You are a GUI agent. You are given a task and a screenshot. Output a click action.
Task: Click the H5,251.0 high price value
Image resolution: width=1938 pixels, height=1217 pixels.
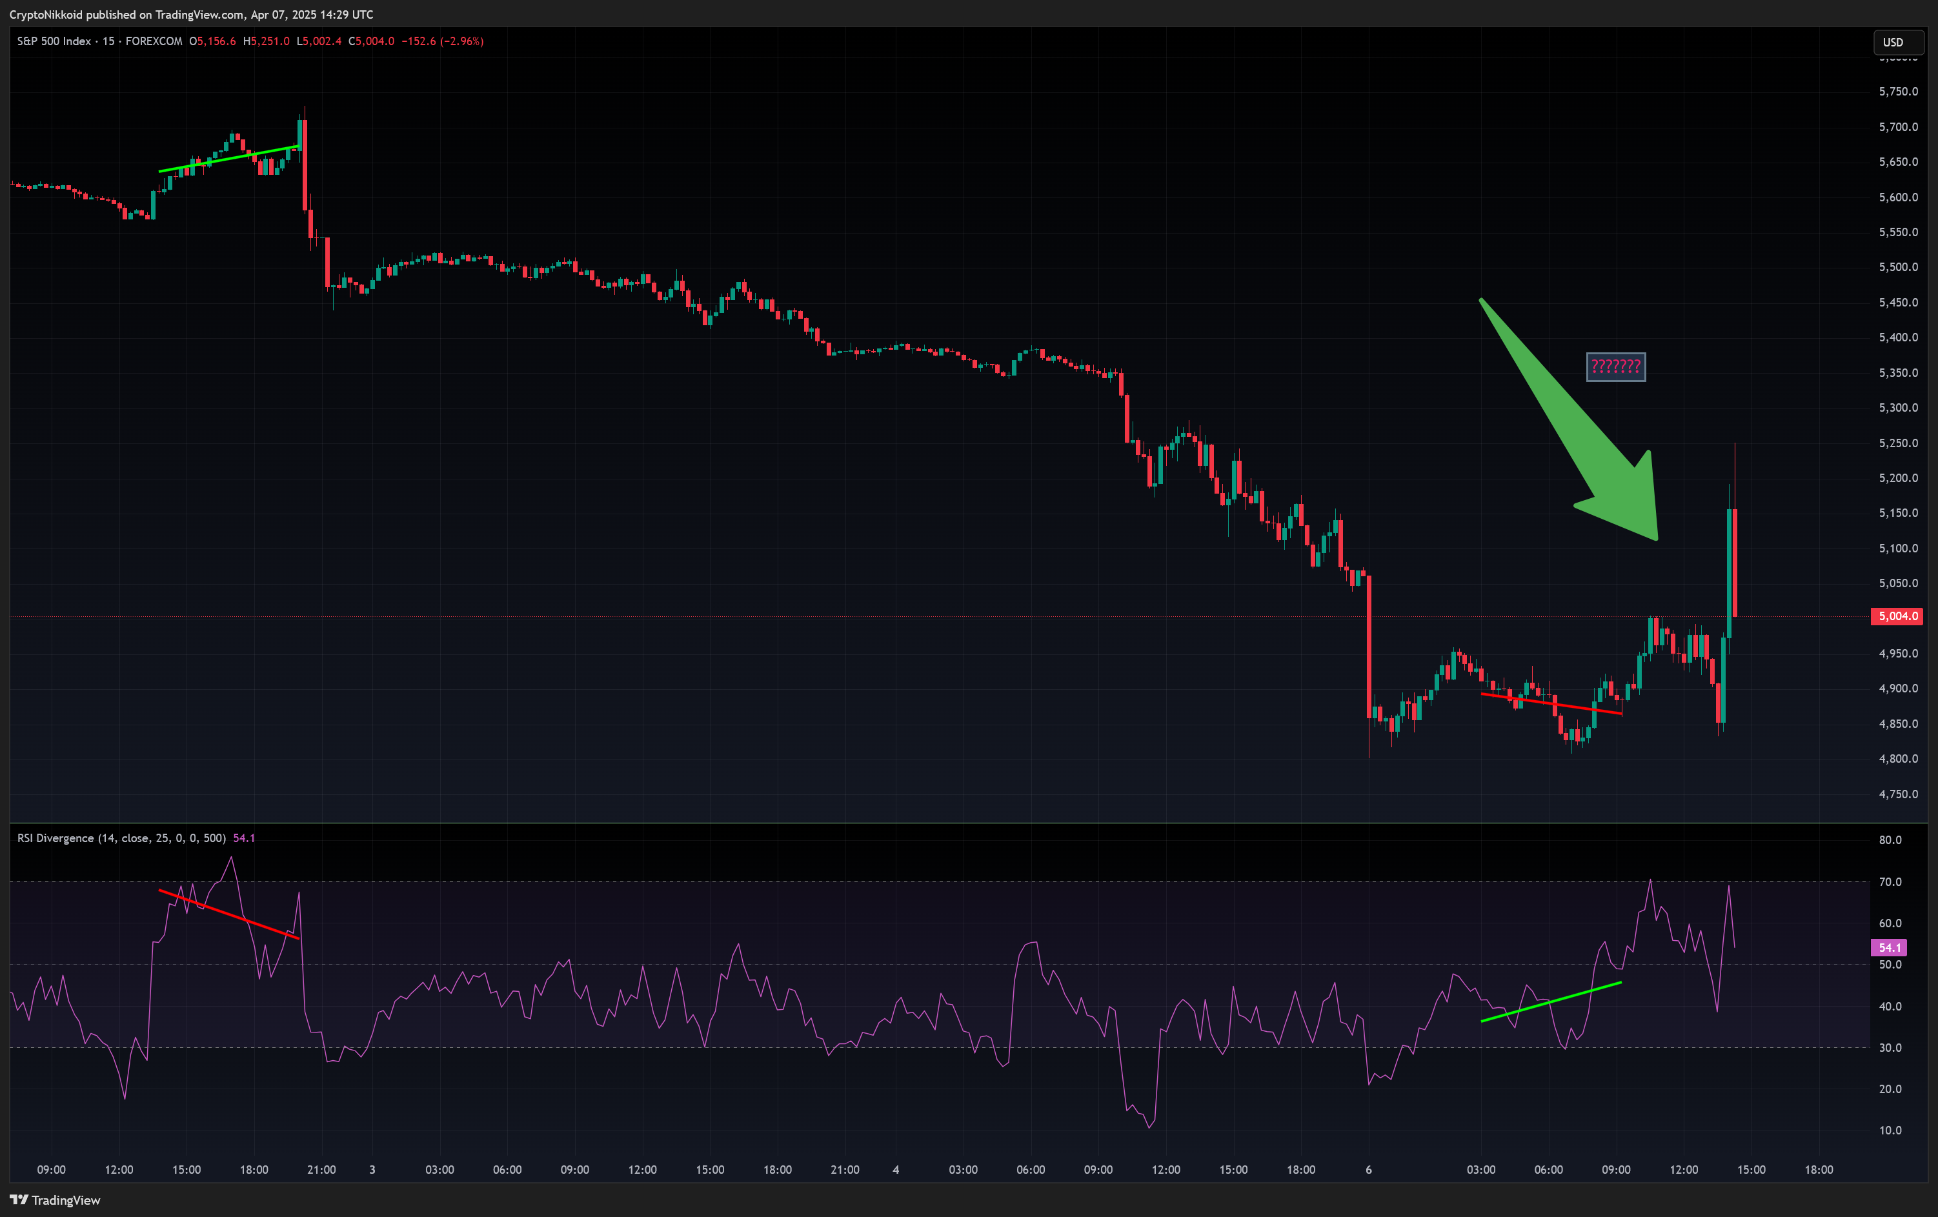tap(267, 41)
